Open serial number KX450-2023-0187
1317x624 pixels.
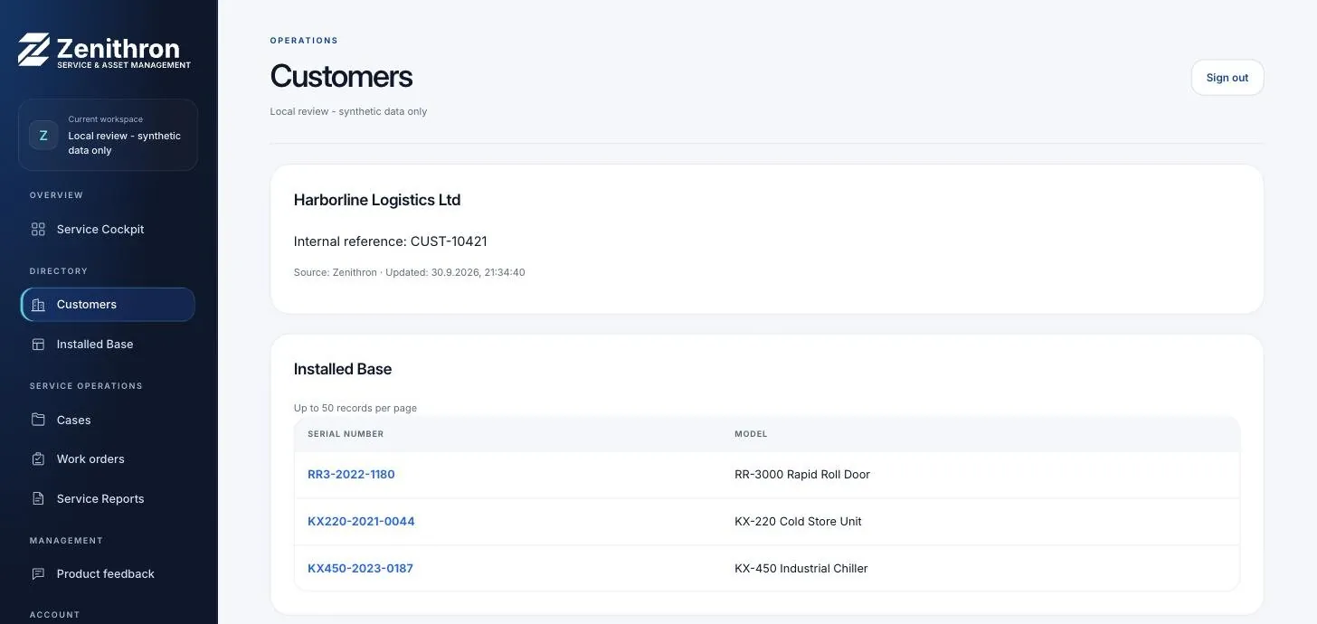click(x=360, y=568)
